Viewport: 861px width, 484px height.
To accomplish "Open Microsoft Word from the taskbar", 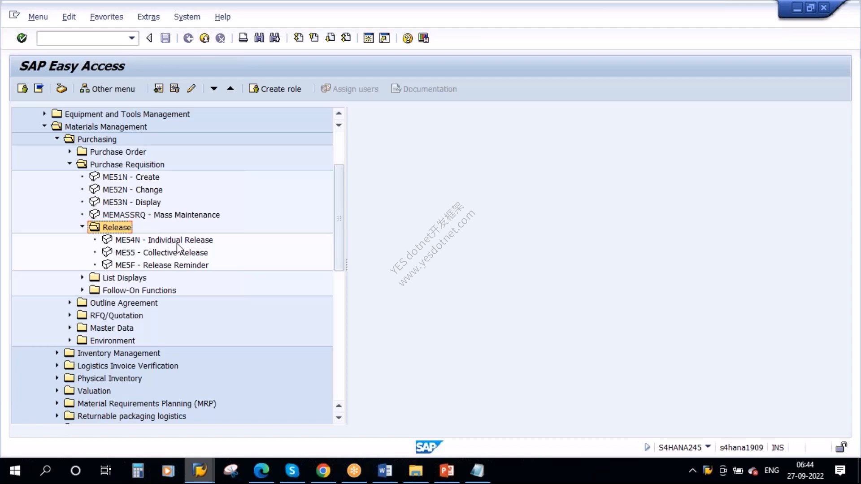I will (x=385, y=471).
